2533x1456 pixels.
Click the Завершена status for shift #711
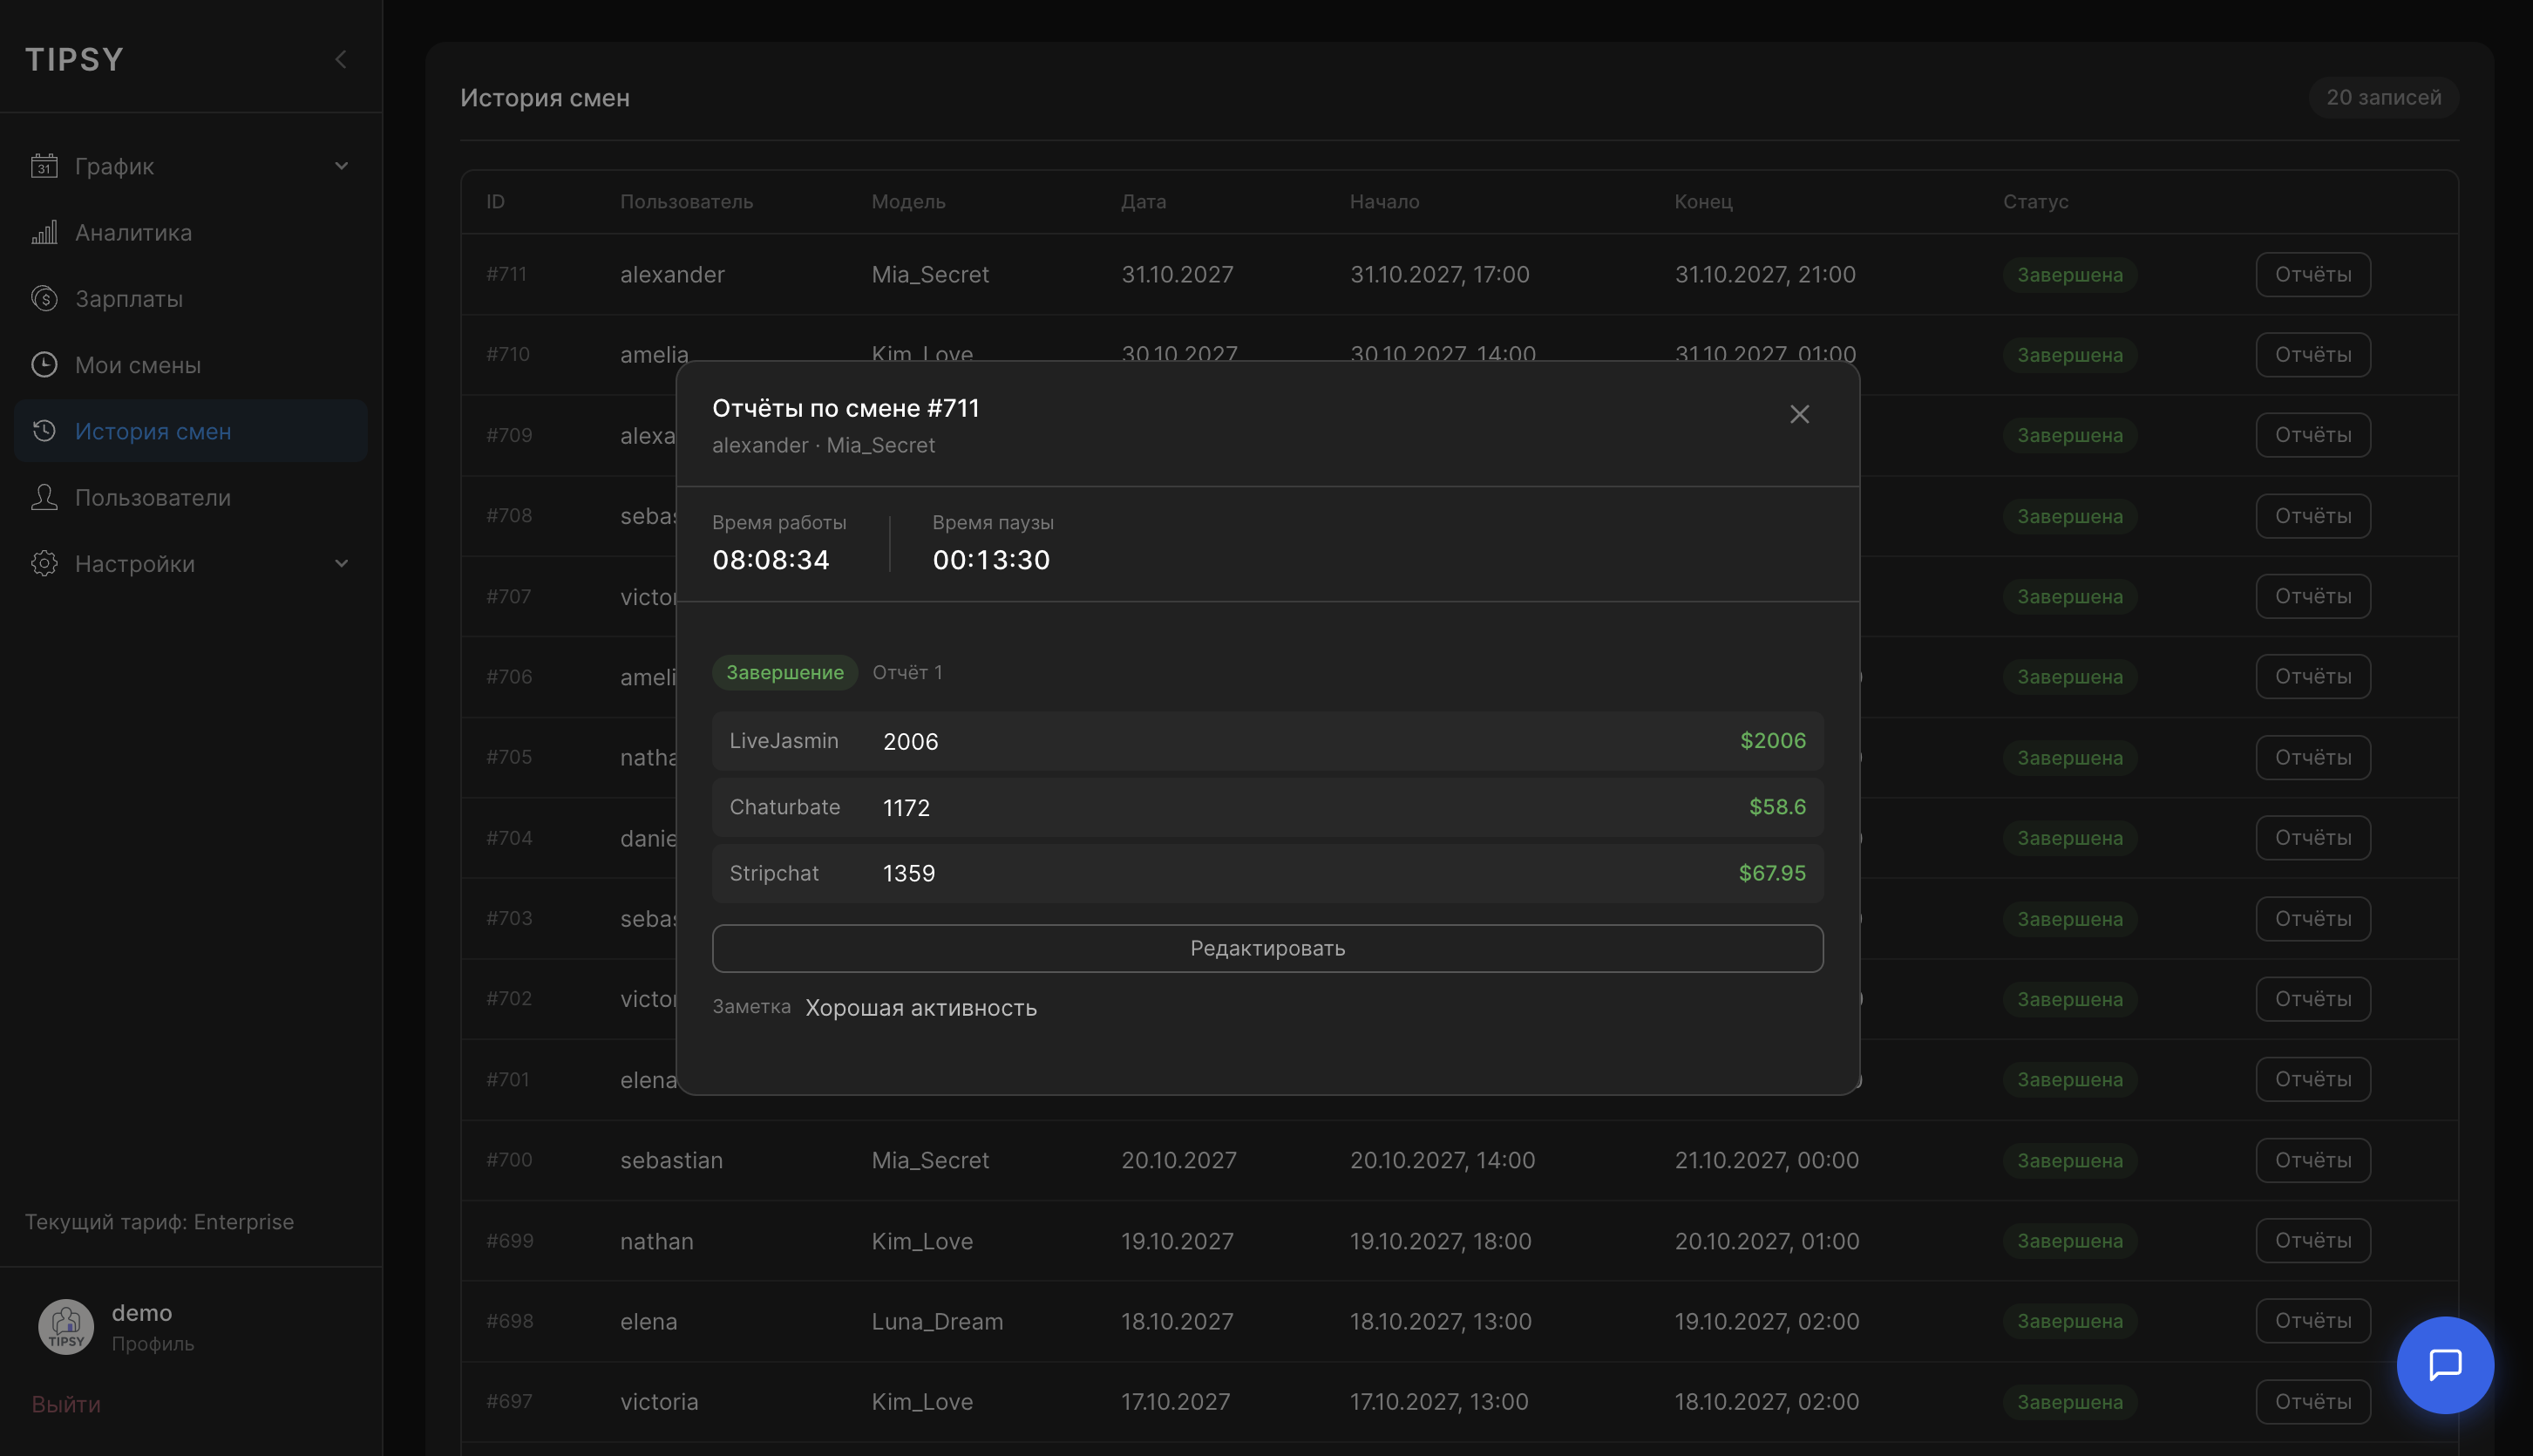[x=2070, y=274]
